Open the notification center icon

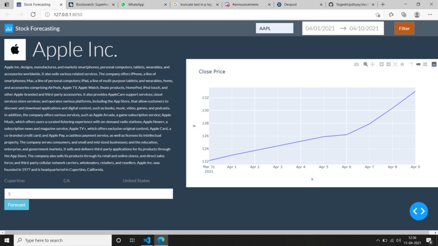[x=429, y=240]
